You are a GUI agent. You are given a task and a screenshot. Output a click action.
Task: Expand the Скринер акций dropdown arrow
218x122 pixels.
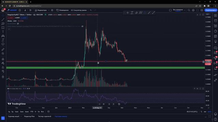point(21,117)
